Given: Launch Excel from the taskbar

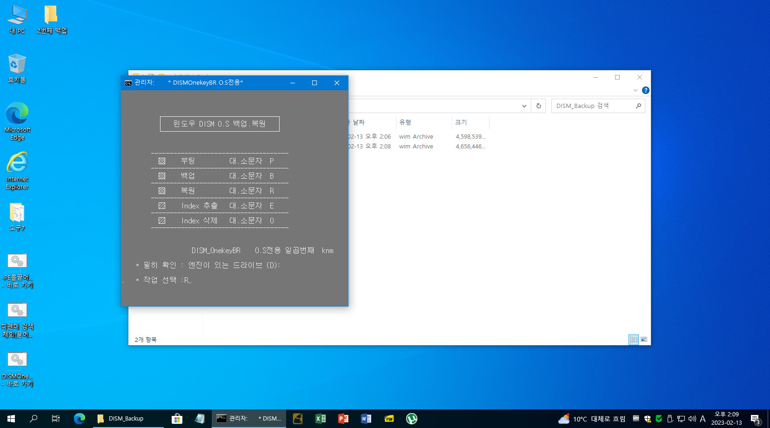Looking at the screenshot, I should pos(321,419).
